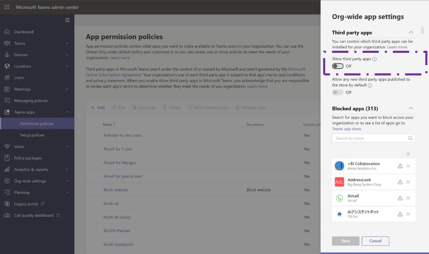Open the Dashboard from the sidebar
This screenshot has width=429, height=254.
(24, 32)
